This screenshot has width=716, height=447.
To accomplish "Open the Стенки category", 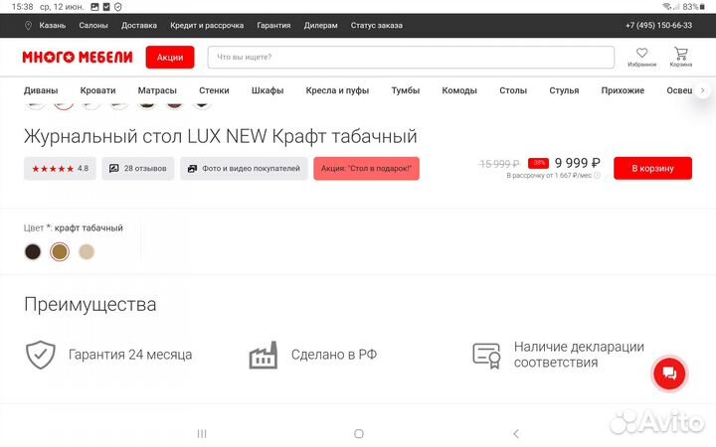I will click(214, 90).
